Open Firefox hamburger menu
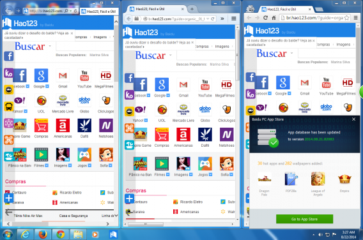This screenshot has height=240, width=363. pos(234,19)
